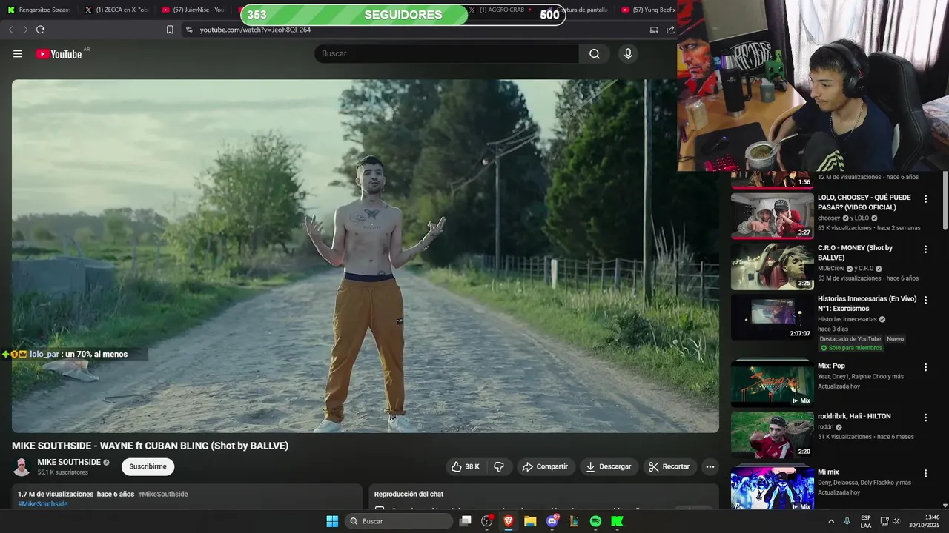Open Task View on taskbar

click(x=465, y=521)
